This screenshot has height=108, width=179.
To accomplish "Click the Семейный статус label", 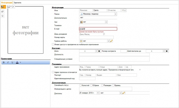I will (x=61, y=85).
